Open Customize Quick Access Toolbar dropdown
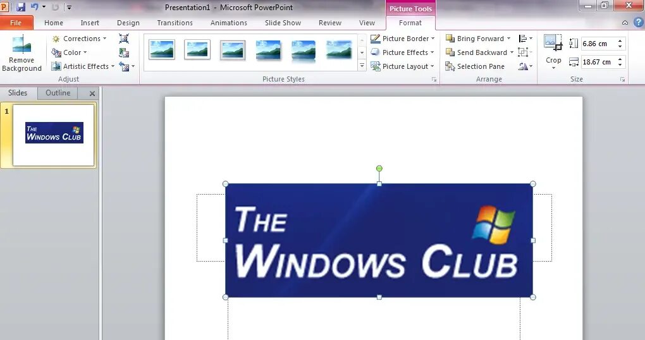The height and width of the screenshot is (340, 645). point(69,8)
